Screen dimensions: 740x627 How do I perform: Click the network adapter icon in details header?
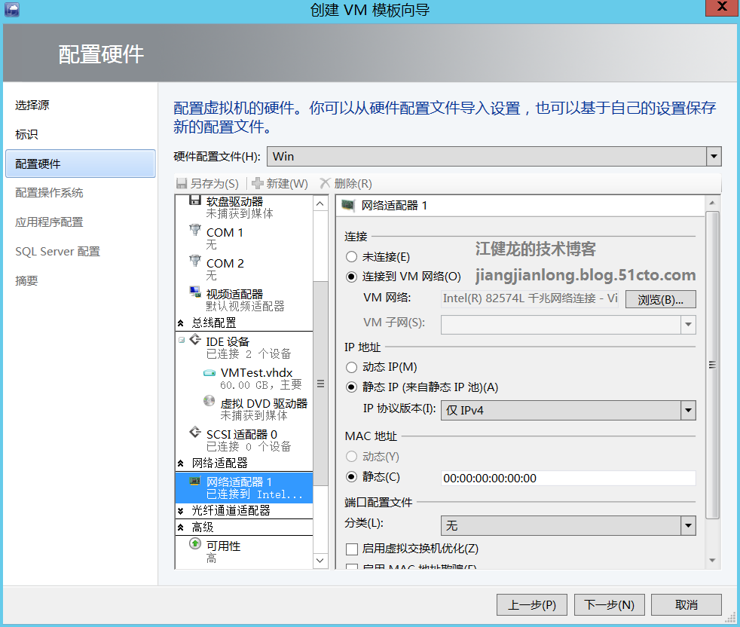coord(348,206)
